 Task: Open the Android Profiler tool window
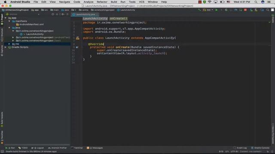click(58, 148)
